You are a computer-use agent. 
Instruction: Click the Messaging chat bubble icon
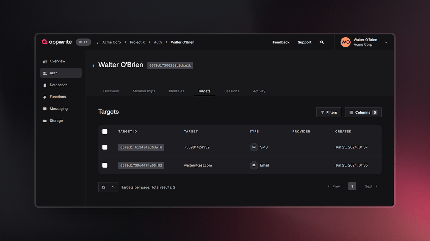point(45,109)
